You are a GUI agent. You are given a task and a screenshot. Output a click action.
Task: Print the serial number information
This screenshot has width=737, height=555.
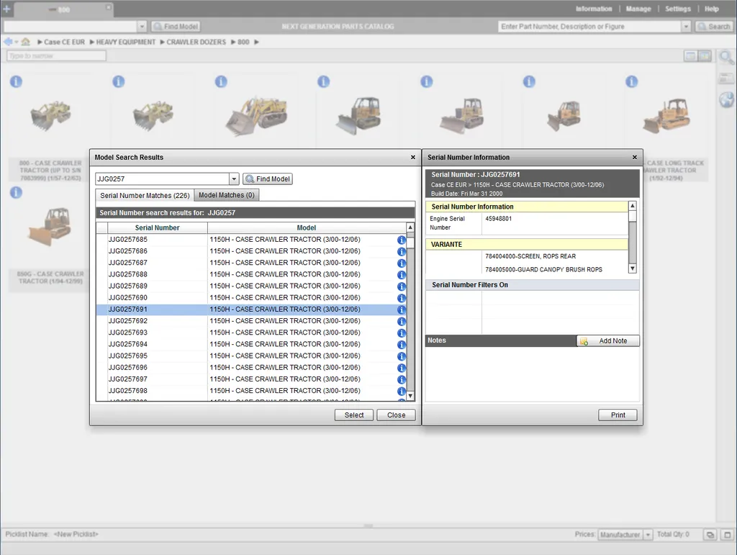618,415
